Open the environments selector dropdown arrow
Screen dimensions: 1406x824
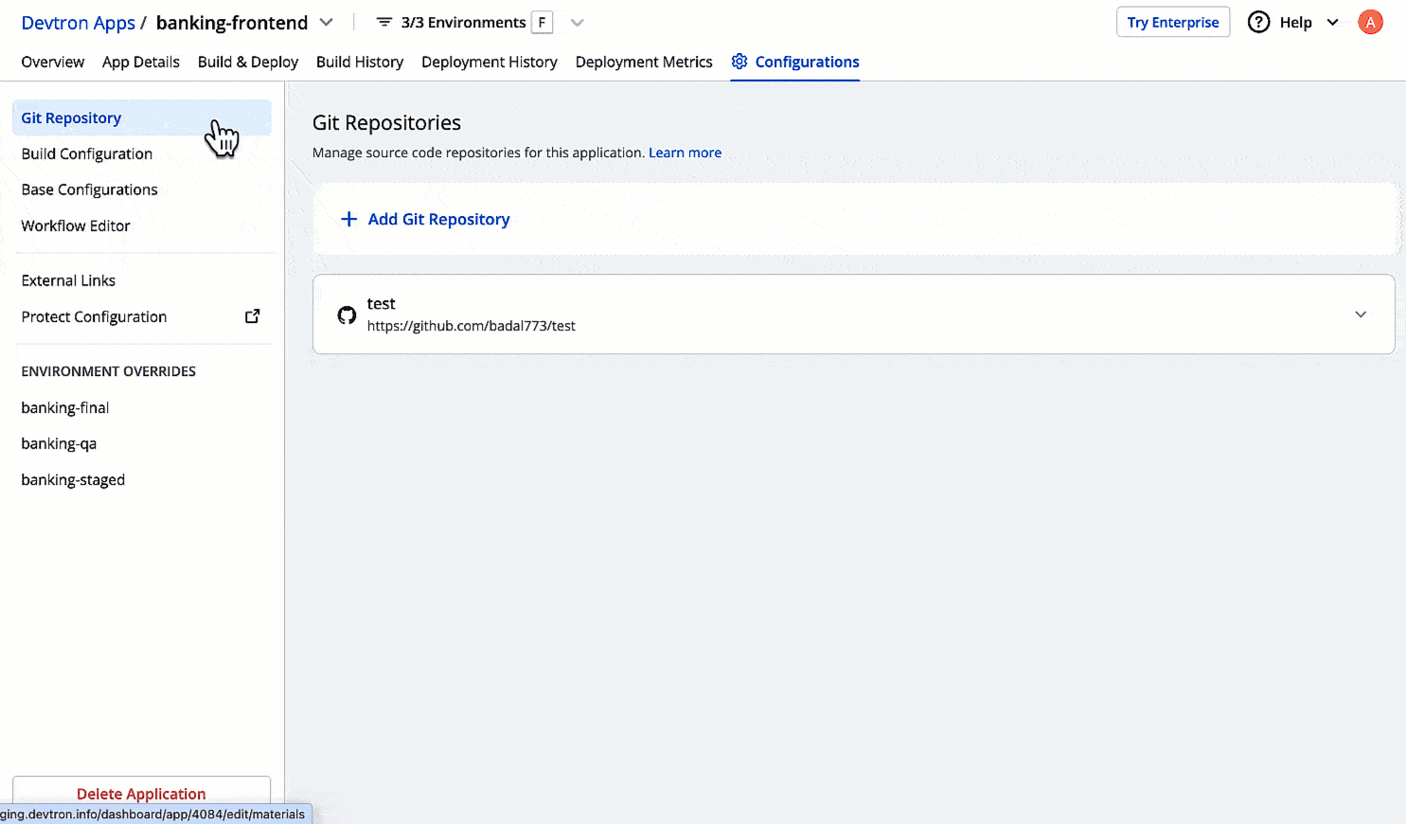tap(577, 23)
